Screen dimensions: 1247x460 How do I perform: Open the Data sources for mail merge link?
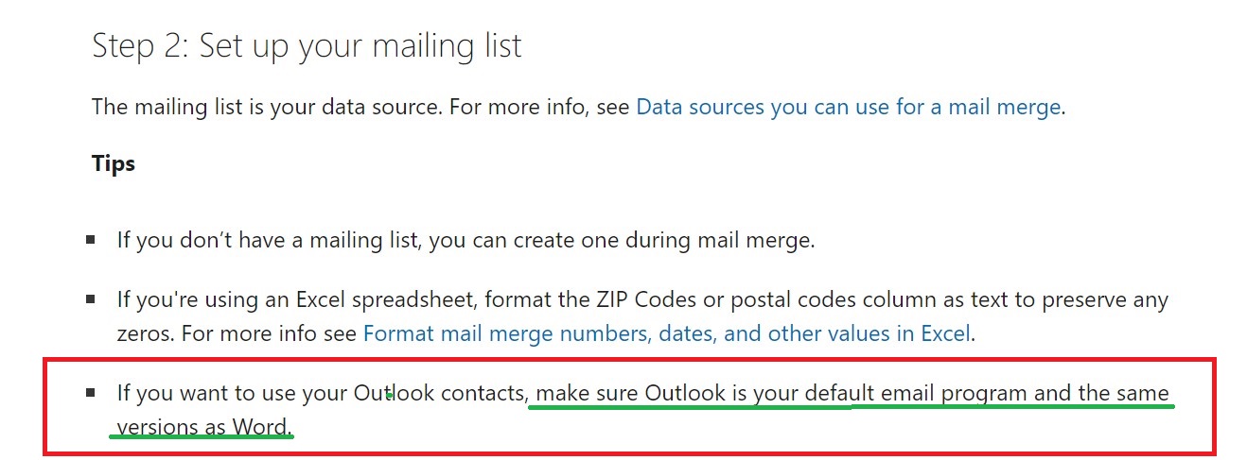849,107
